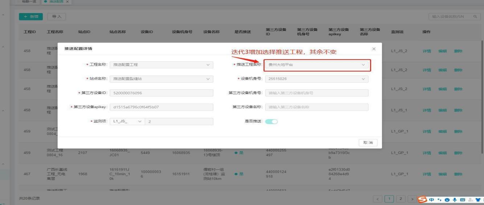This screenshot has height=205, width=484.
Task: Open the 监测项 L1_JS_ type selector
Action: (127, 122)
